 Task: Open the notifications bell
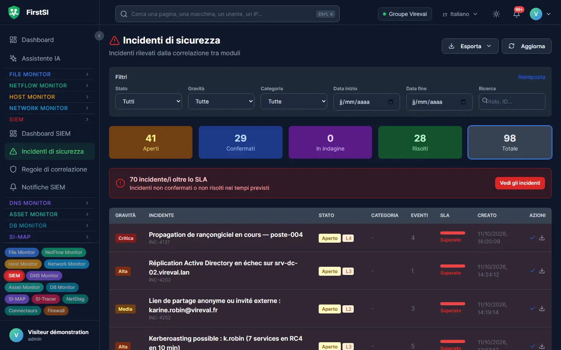pos(517,14)
